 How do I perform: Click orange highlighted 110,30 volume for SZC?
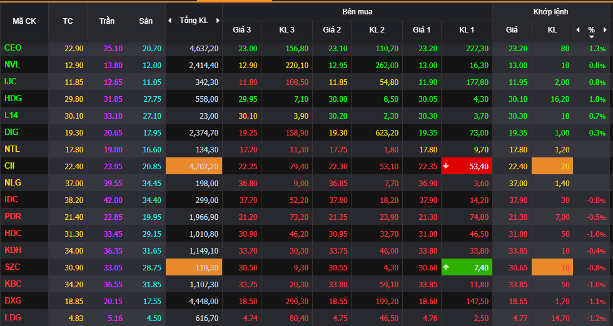194,267
